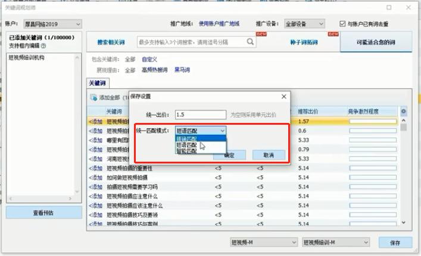Click 取消 in the 保存设置 dialog
The width and height of the screenshot is (421, 256).
[x=269, y=155]
